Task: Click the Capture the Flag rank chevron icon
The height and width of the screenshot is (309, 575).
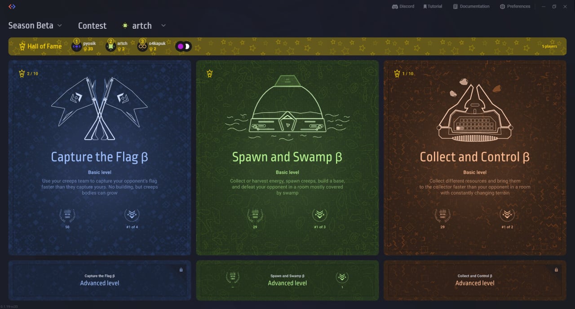Action: coord(132,215)
